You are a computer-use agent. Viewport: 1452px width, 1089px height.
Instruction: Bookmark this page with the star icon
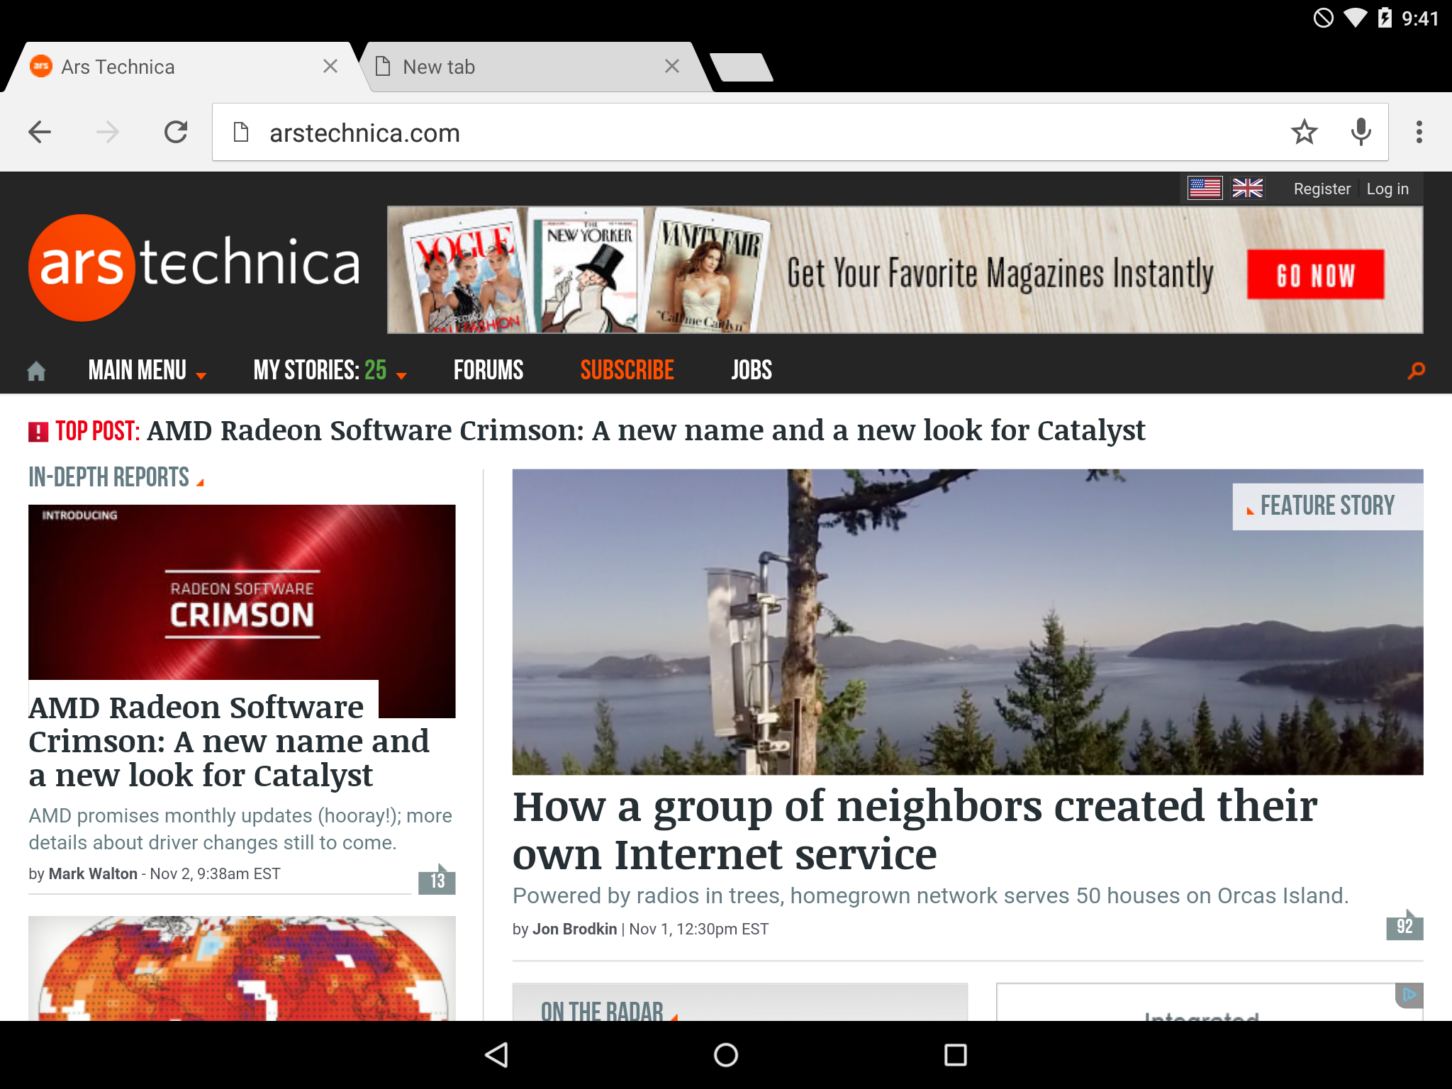pyautogui.click(x=1305, y=132)
